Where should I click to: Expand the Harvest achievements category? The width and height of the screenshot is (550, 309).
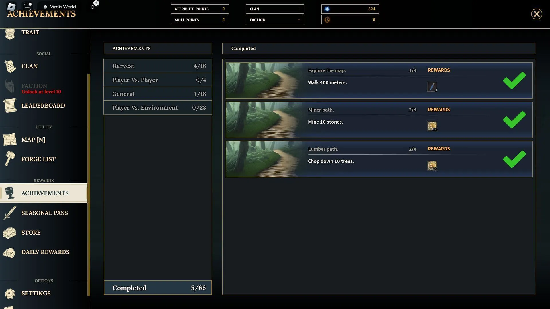tap(158, 66)
